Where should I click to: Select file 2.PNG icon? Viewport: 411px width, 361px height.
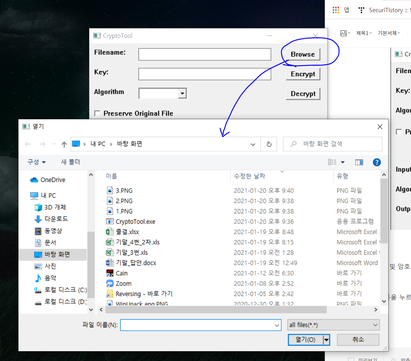(110, 201)
